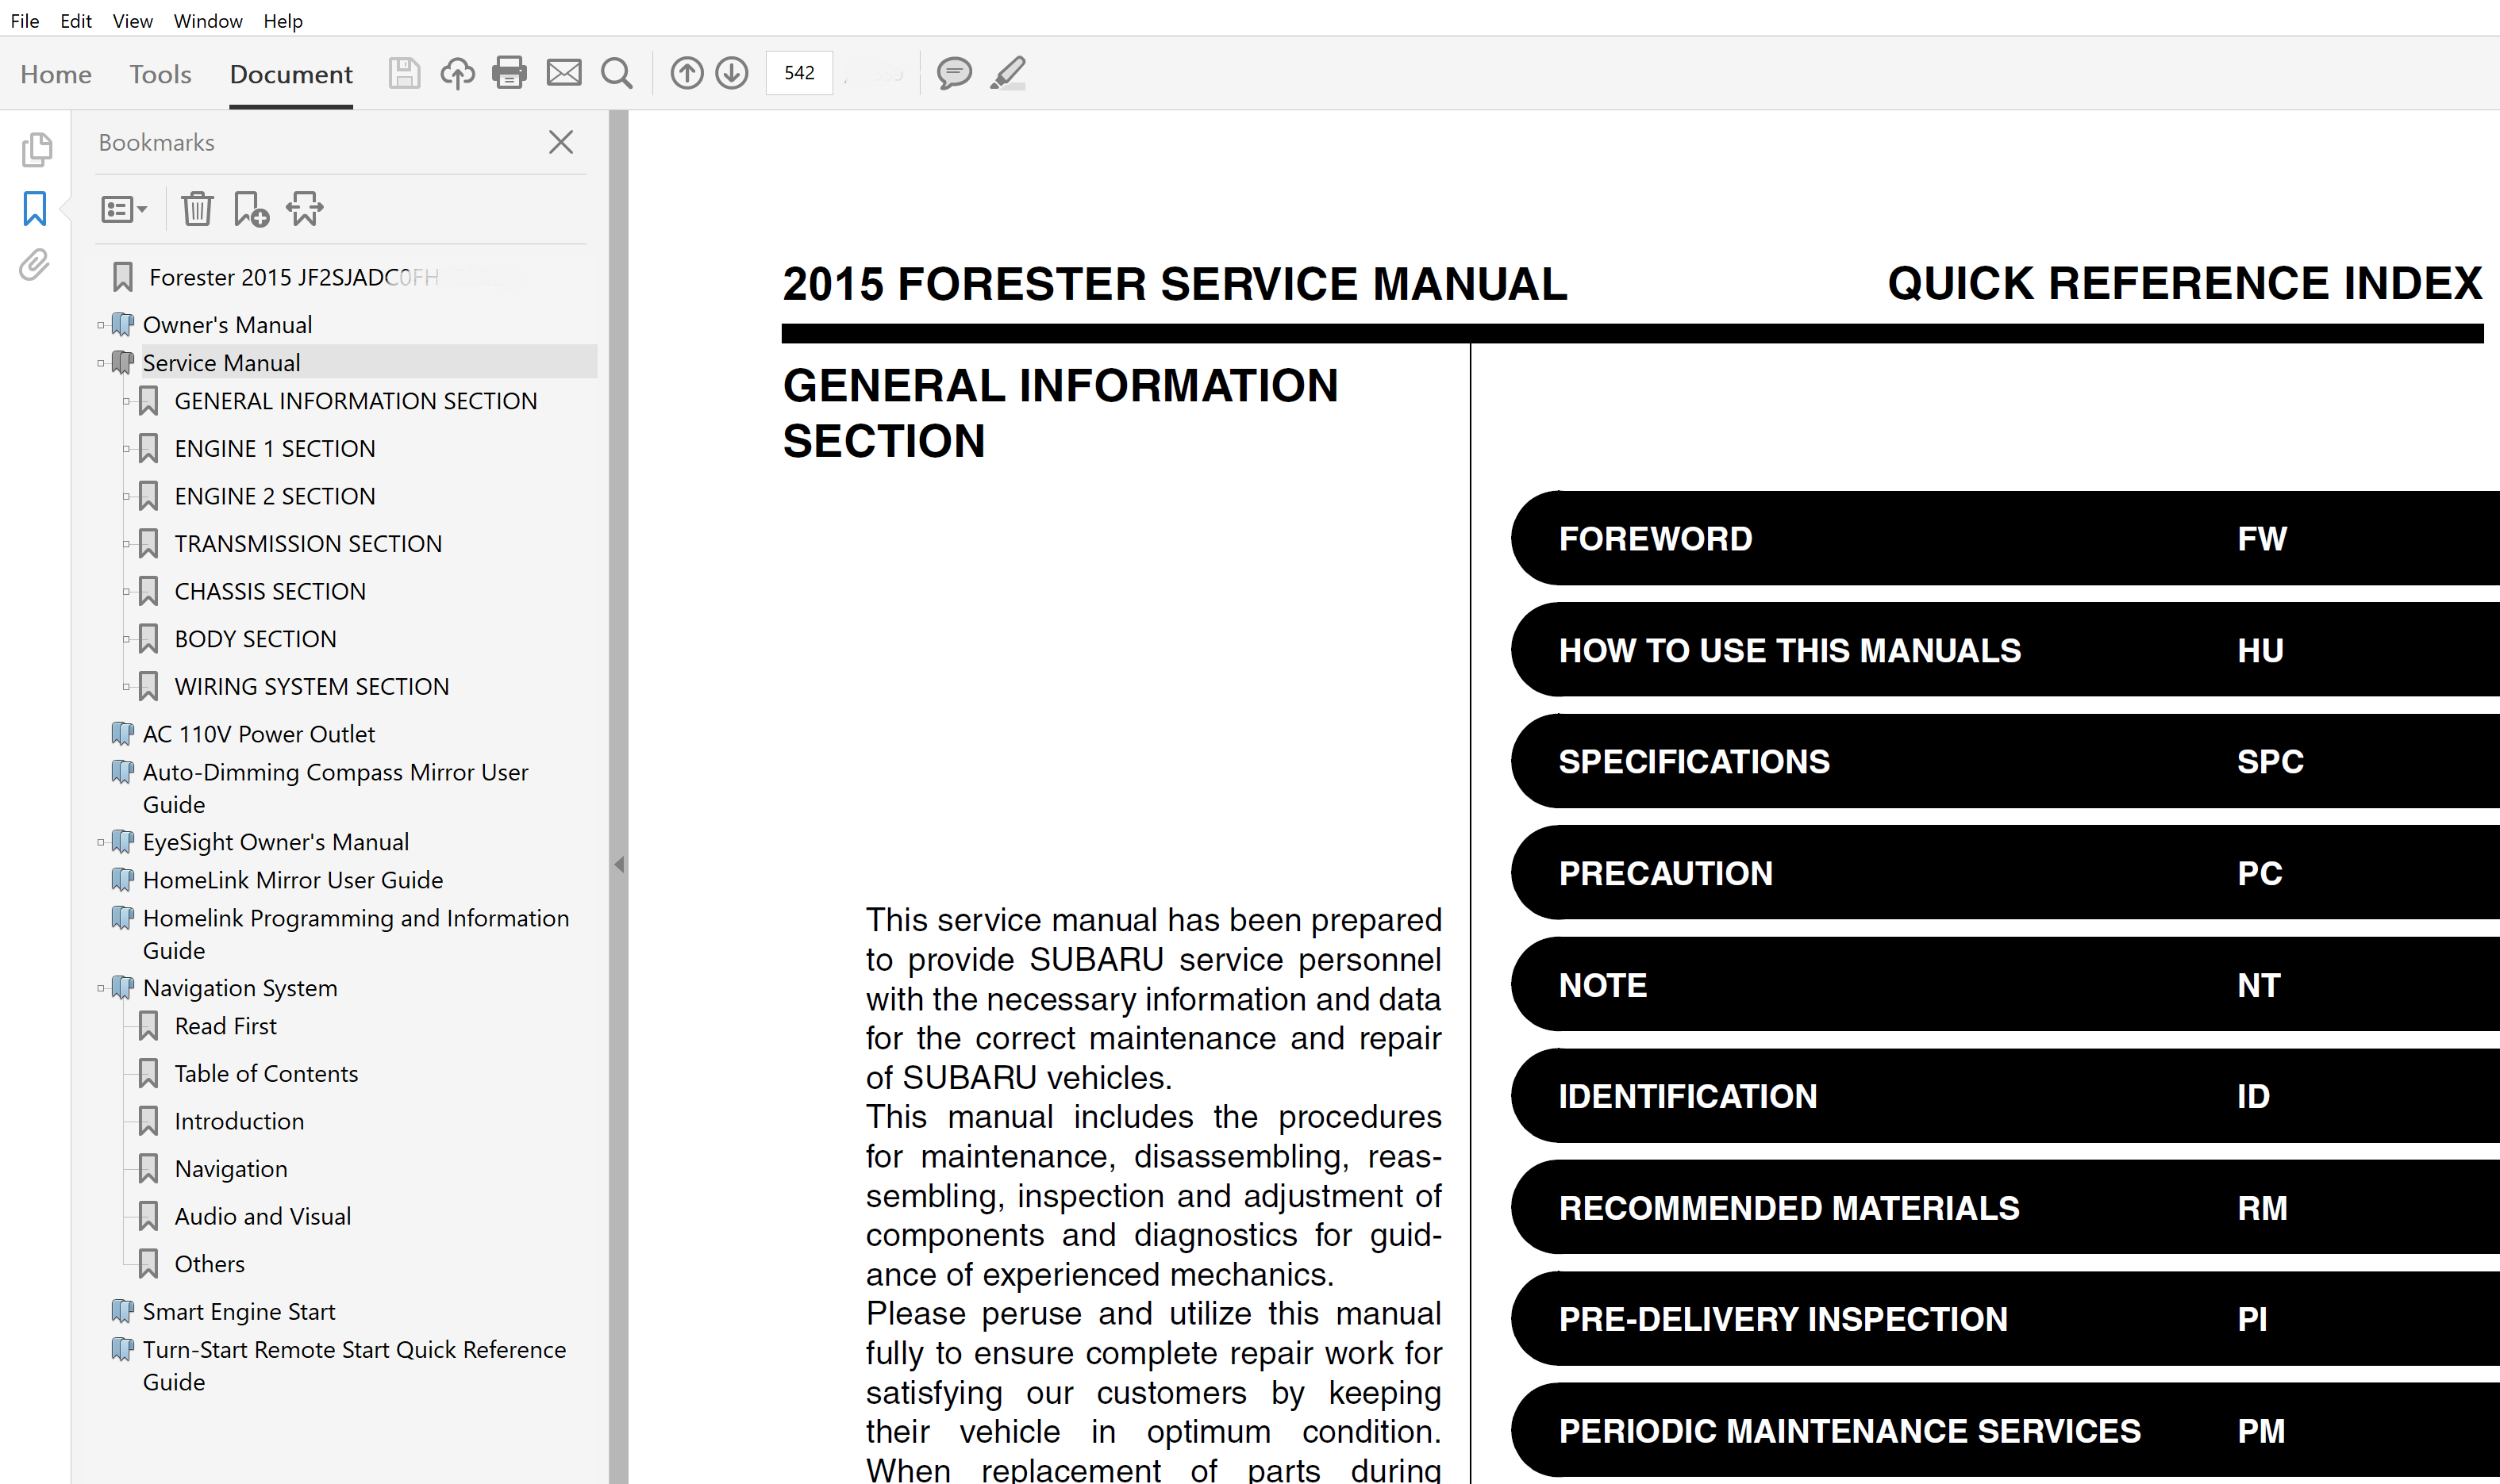2500x1484 pixels.
Task: Open the FOREWORD section link
Action: pos(1655,539)
